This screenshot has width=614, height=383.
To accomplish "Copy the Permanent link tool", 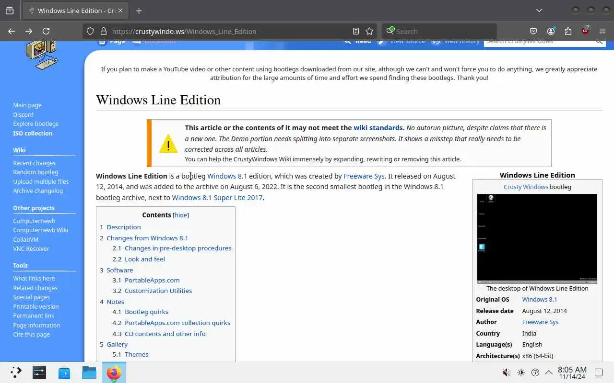I will pyautogui.click(x=34, y=316).
